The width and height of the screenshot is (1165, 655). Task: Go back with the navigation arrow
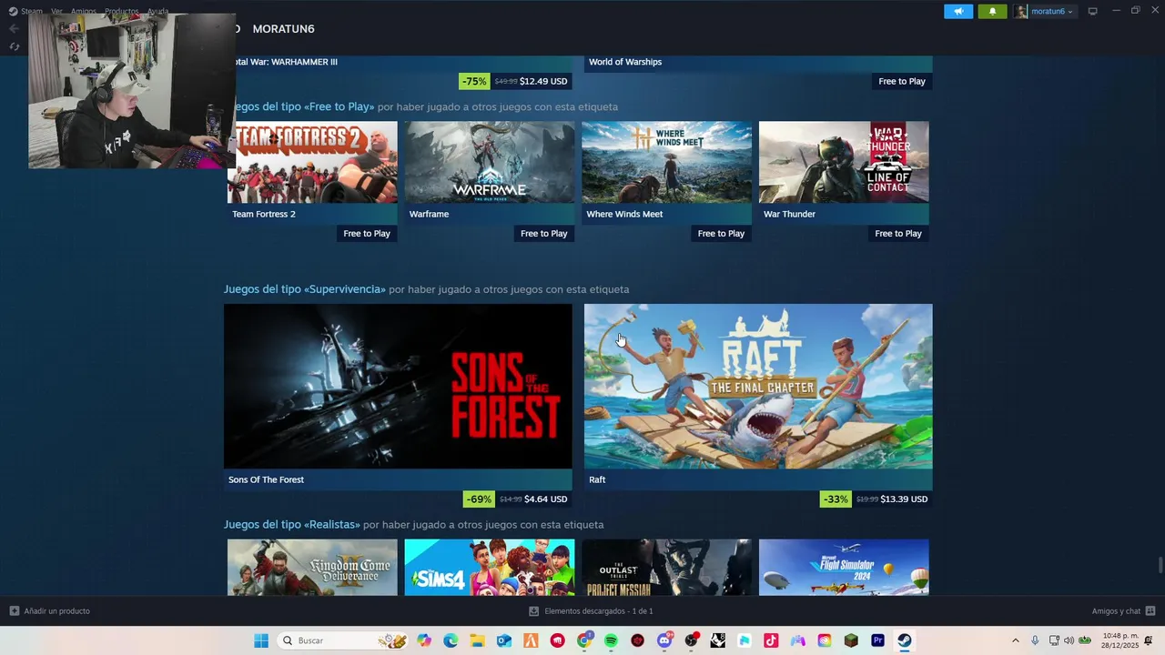click(14, 29)
